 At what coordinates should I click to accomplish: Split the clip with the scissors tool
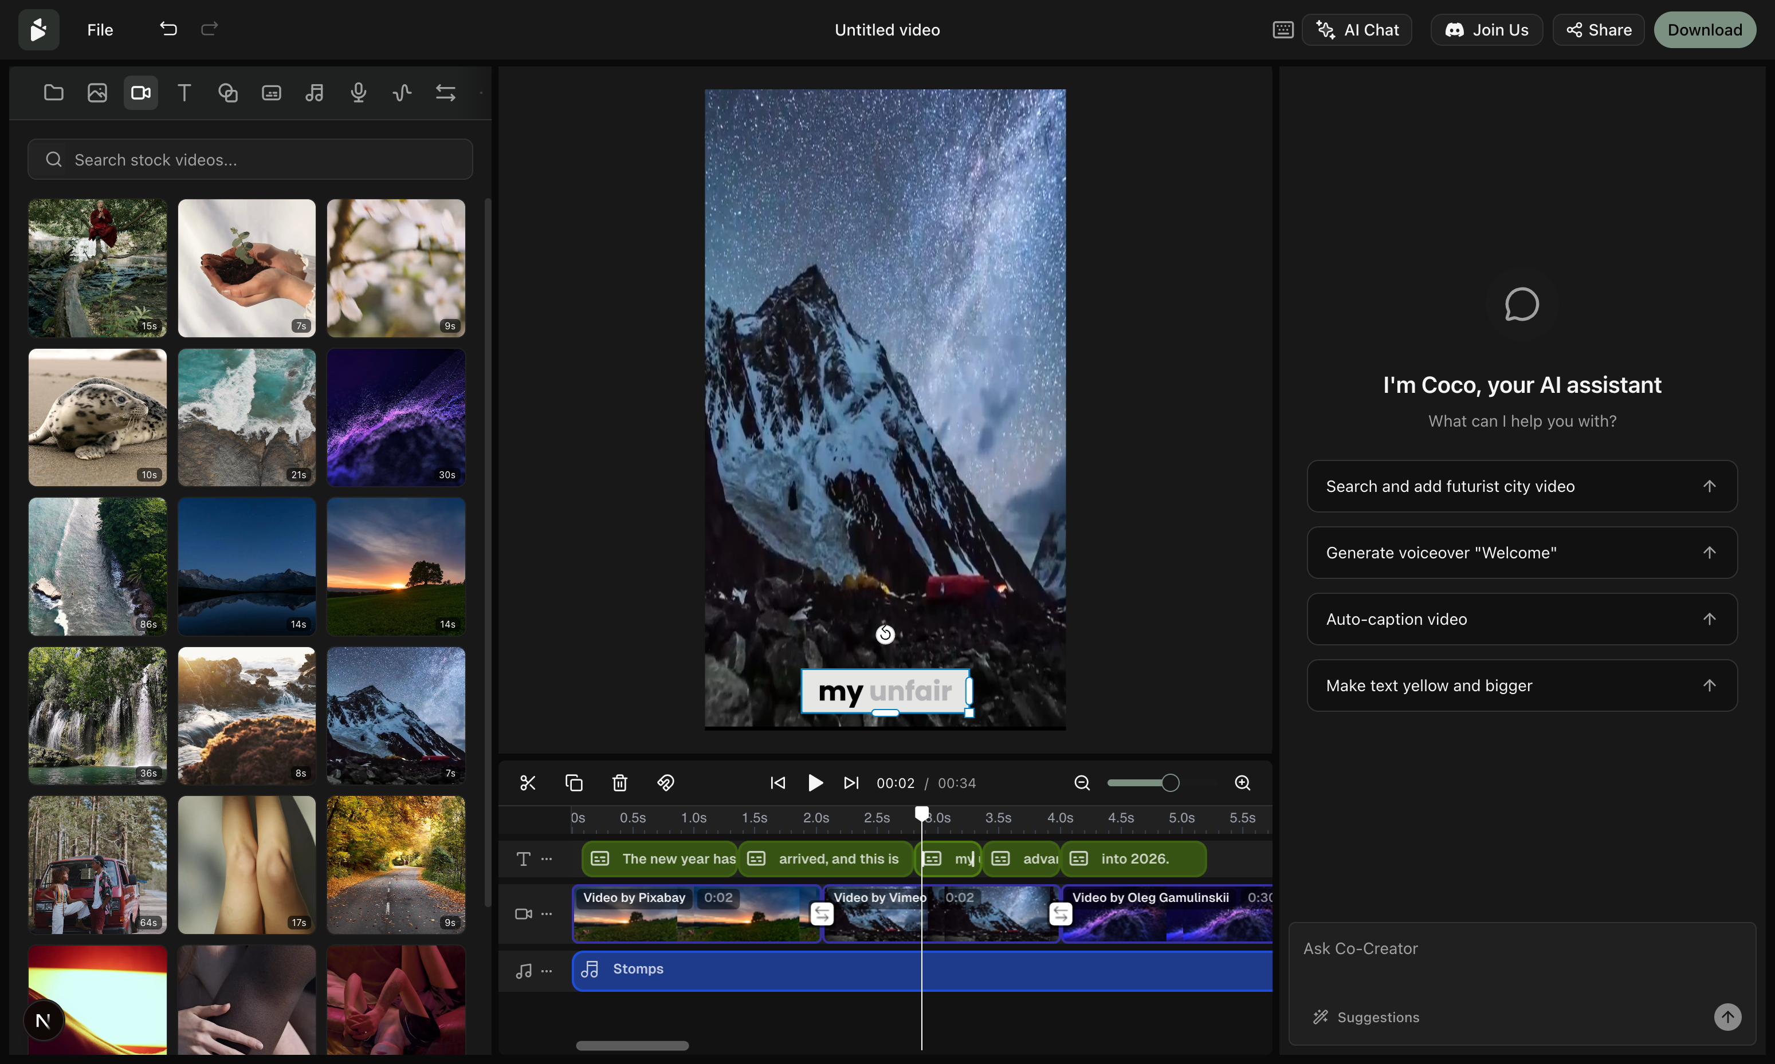coord(528,782)
